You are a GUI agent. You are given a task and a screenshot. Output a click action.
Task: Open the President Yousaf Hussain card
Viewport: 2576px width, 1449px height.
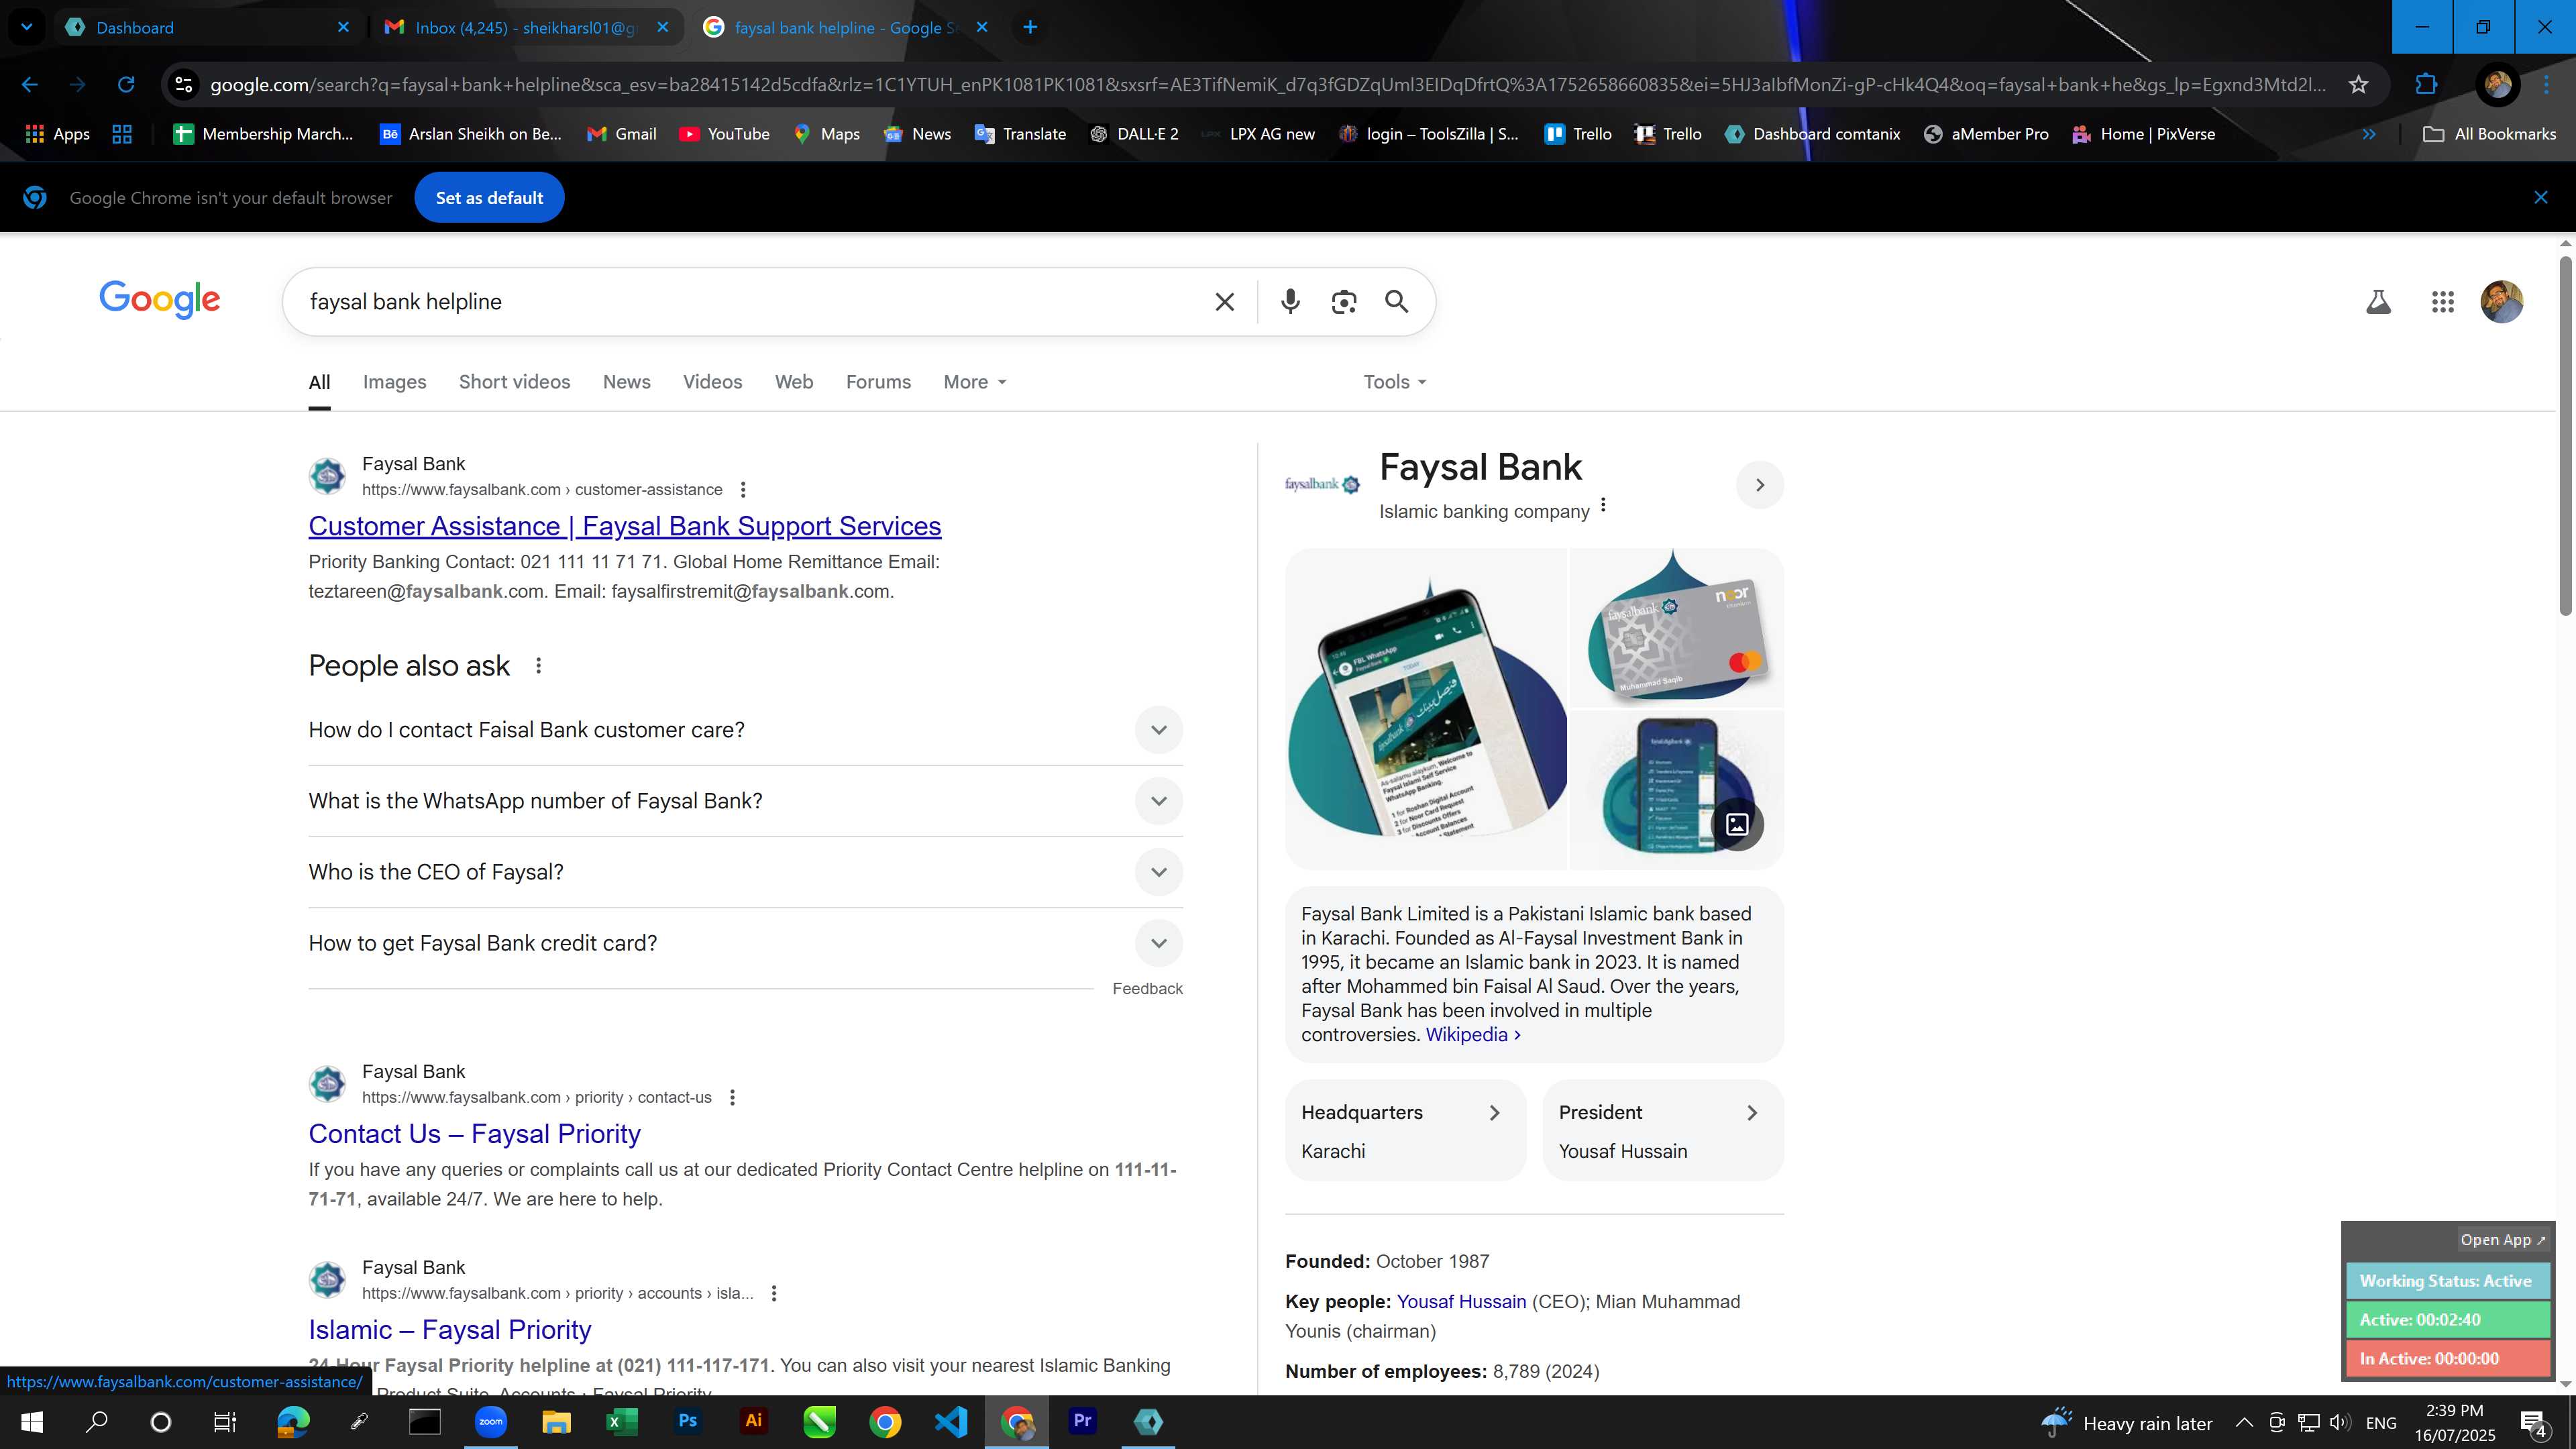pos(1662,1131)
